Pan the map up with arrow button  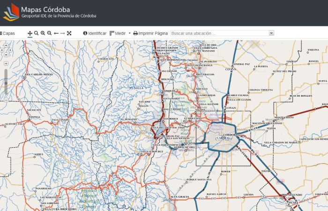(x=6, y=44)
